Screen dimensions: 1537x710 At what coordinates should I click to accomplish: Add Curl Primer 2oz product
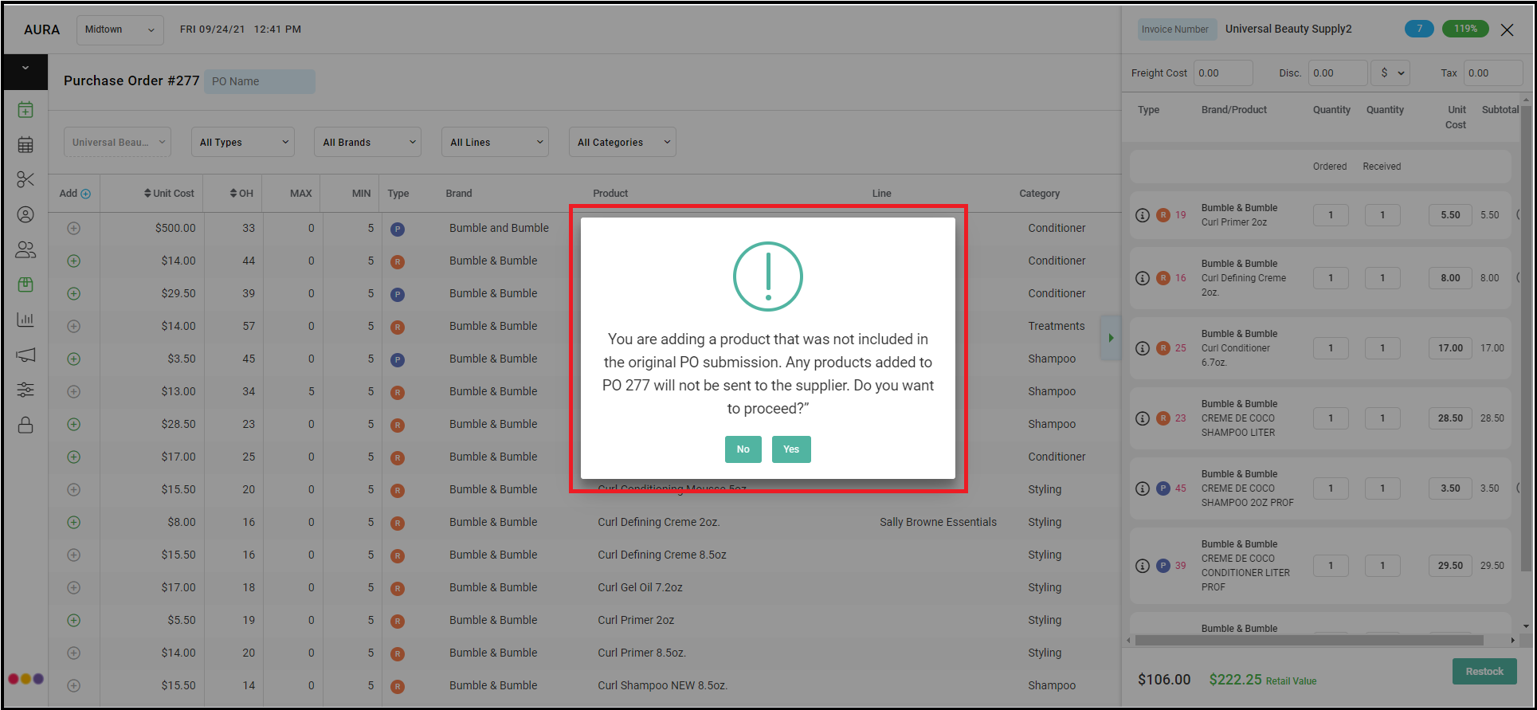tap(73, 620)
